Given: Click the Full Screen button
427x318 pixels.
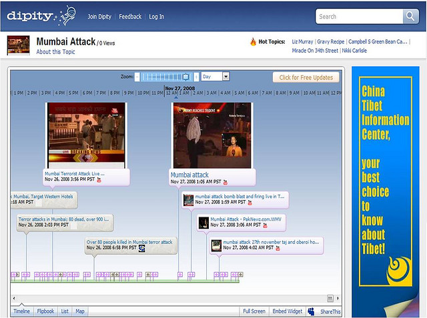Looking at the screenshot, I should point(254,311).
